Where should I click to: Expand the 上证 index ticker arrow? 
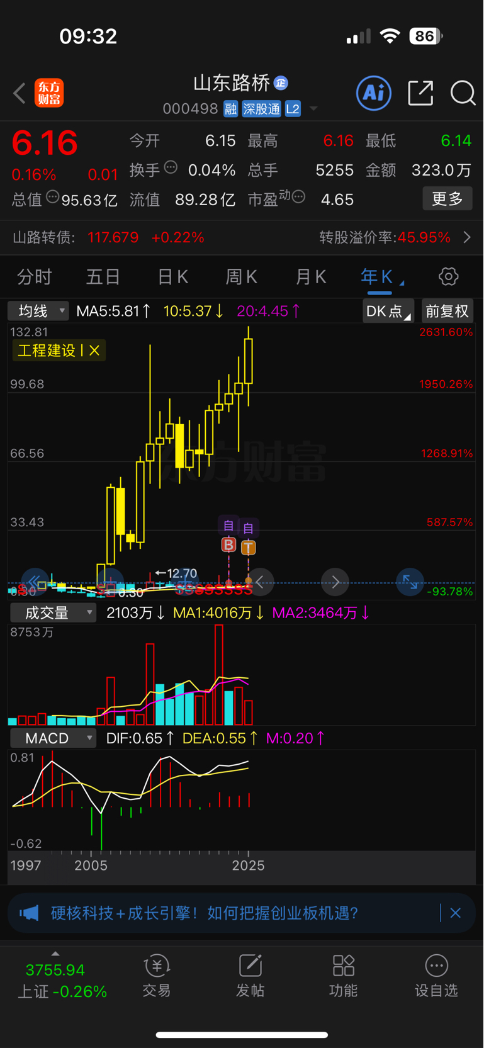pos(55,954)
